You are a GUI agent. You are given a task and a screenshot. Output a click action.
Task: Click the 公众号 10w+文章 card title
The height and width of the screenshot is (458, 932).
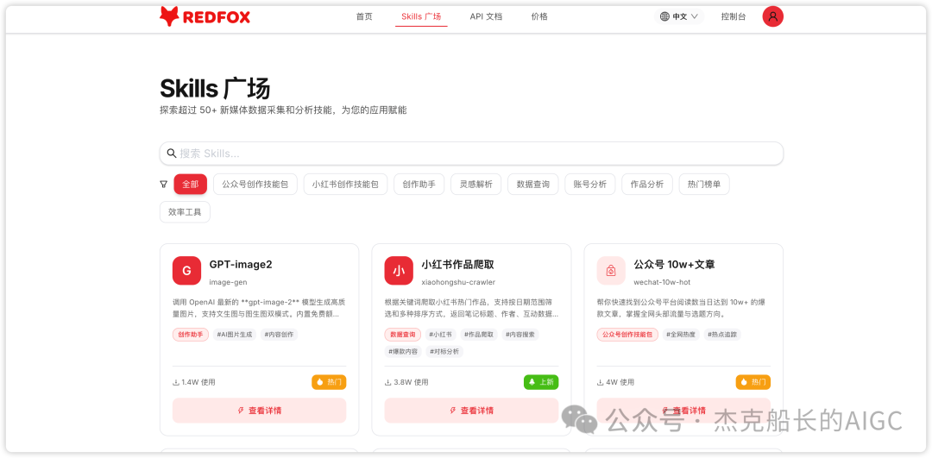[x=674, y=264]
